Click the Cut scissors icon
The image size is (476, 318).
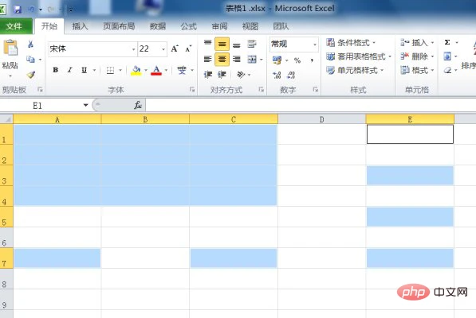30,45
